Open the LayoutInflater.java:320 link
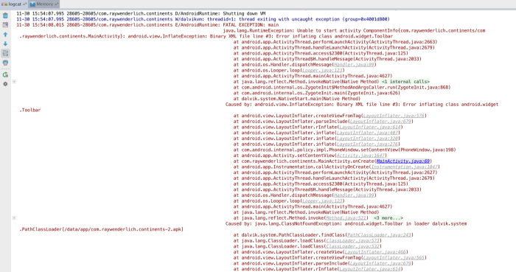Image resolution: width=516 pixels, height=272 pixels. (x=367, y=139)
